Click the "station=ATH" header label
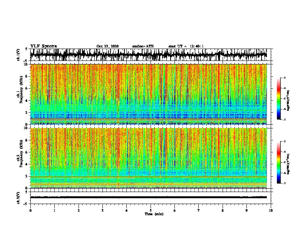305x236 pixels. (x=143, y=46)
